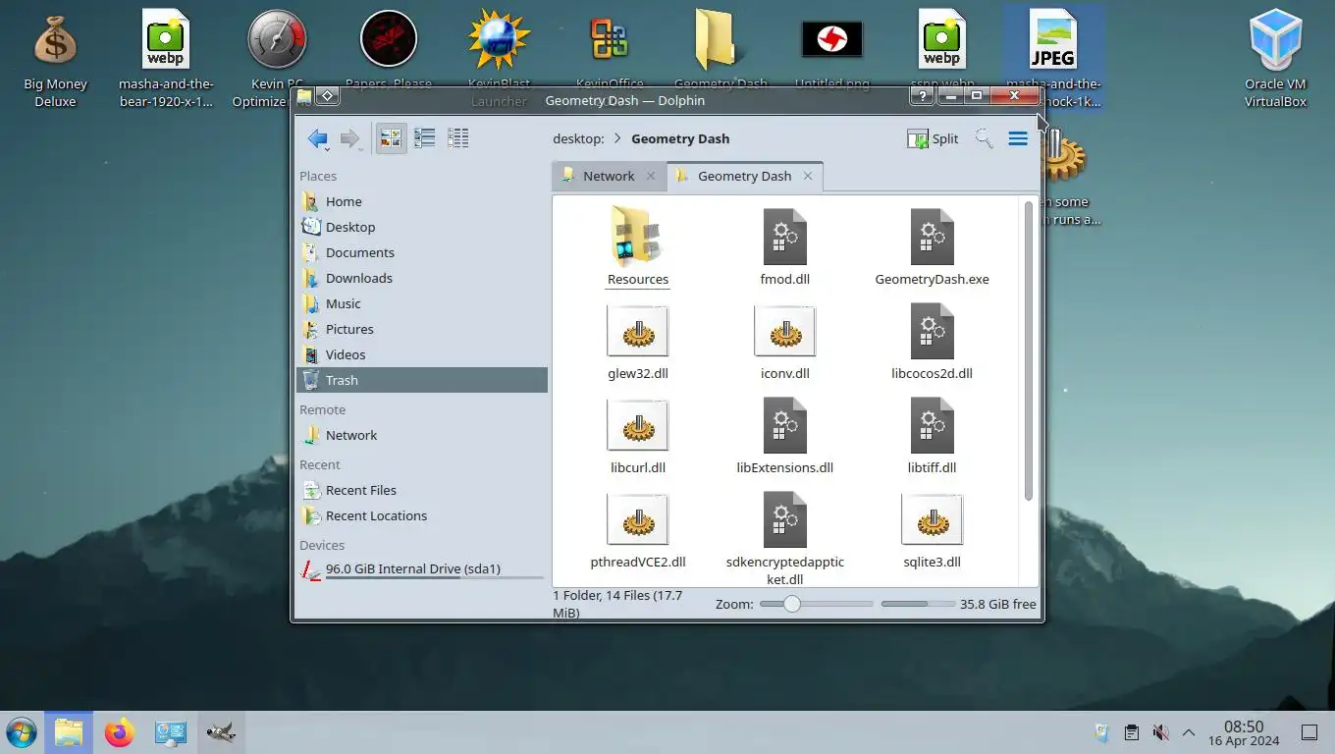
Task: Click the free disk space bar
Action: click(x=918, y=604)
